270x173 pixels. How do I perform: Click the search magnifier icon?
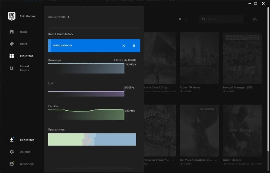(x=204, y=19)
